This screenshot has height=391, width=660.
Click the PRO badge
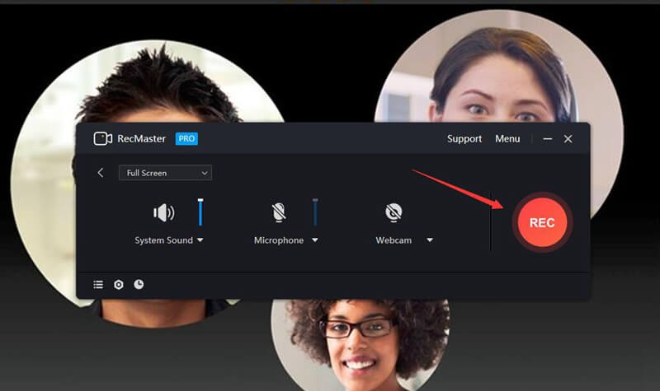[x=186, y=138]
